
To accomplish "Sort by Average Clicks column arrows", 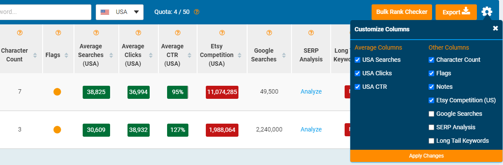I will [x=151, y=55].
